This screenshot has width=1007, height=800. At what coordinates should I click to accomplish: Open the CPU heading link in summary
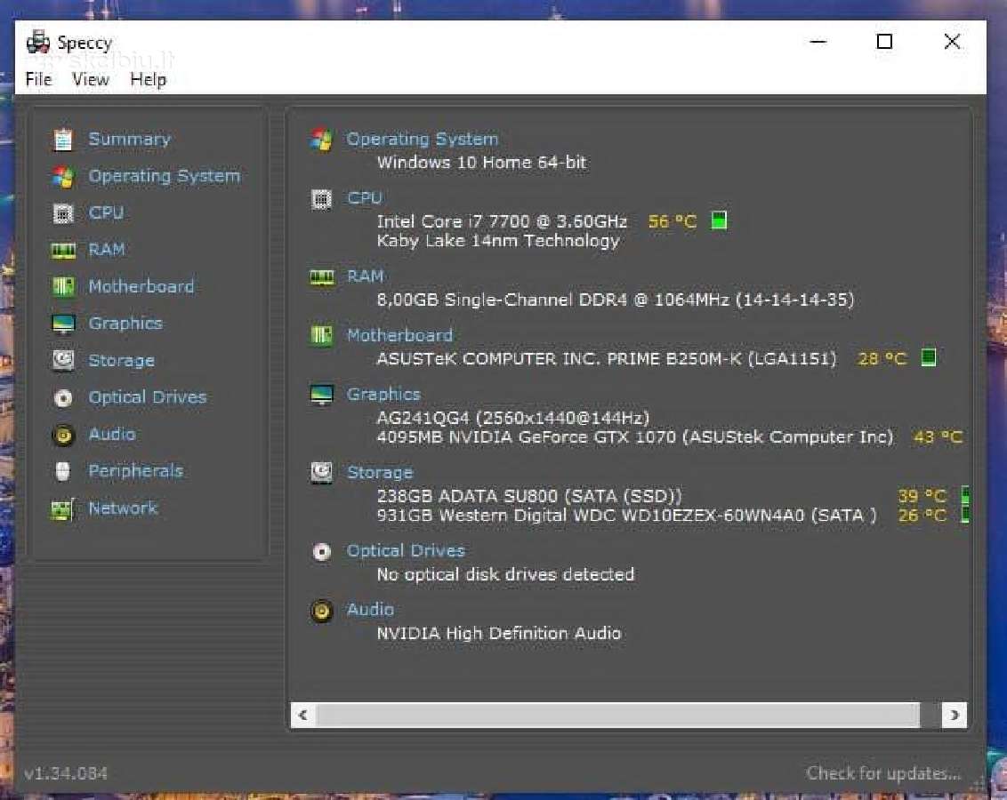(x=364, y=198)
